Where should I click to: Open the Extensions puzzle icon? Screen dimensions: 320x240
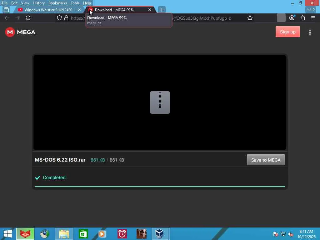coord(302,18)
